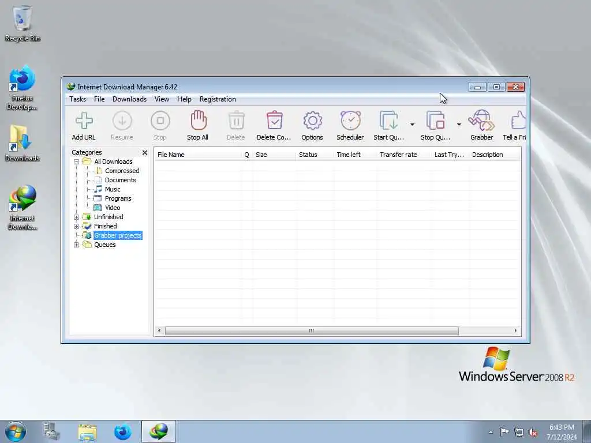Open Stop Queue dropdown arrow
Screen dimensions: 591x443
click(x=459, y=125)
